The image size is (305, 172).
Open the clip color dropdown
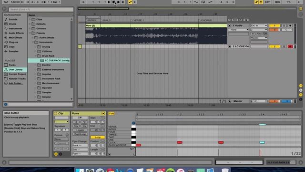point(61,121)
